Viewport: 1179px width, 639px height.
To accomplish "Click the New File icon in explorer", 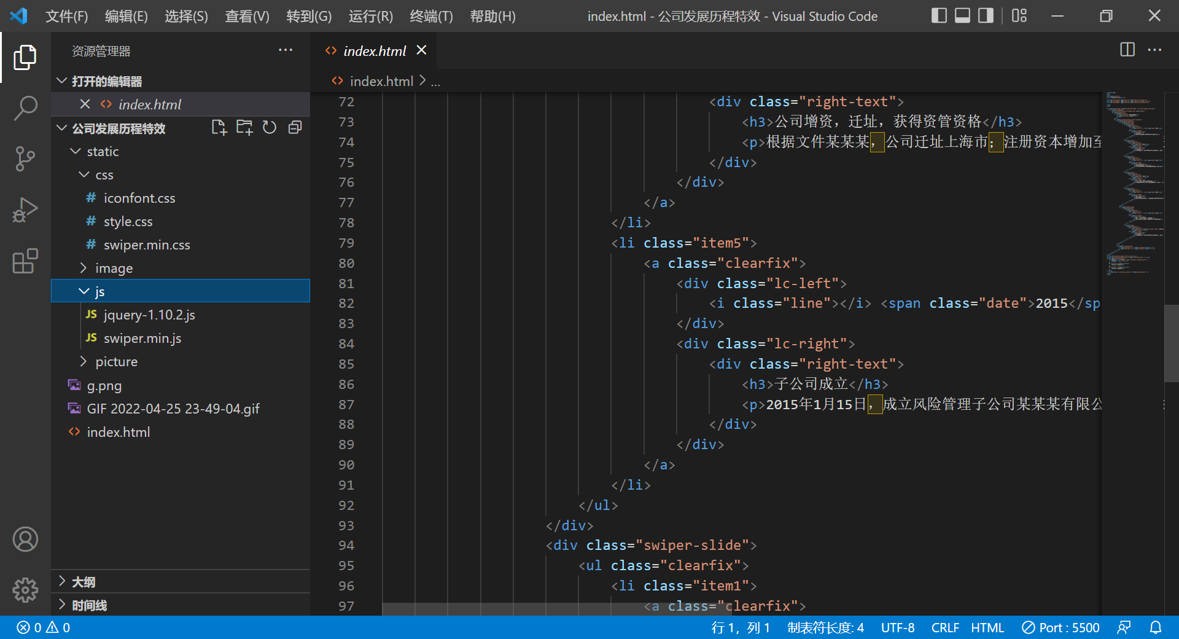I will click(219, 128).
